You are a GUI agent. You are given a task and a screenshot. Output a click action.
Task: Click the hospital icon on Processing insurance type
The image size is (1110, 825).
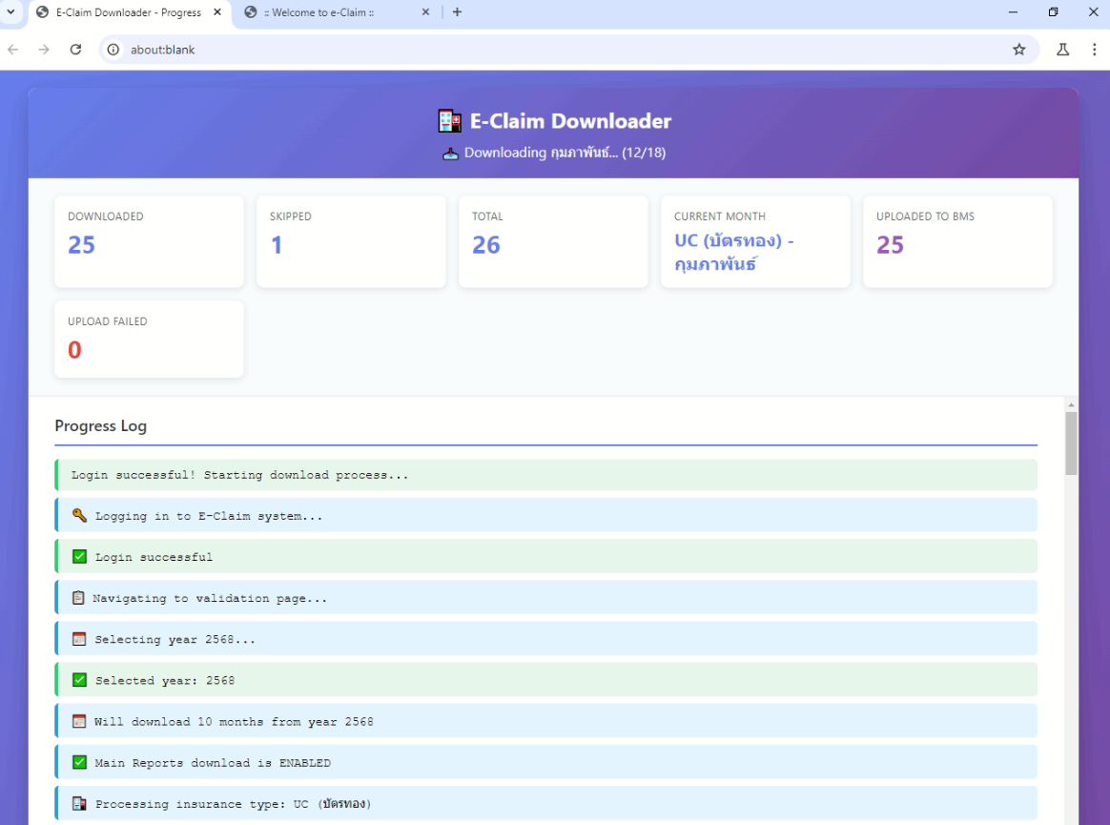click(79, 804)
